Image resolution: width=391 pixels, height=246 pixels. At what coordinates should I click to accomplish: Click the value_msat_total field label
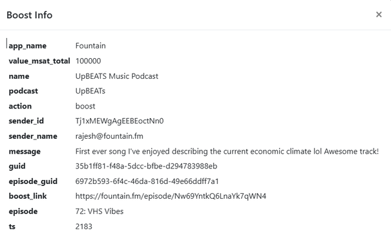[39, 61]
